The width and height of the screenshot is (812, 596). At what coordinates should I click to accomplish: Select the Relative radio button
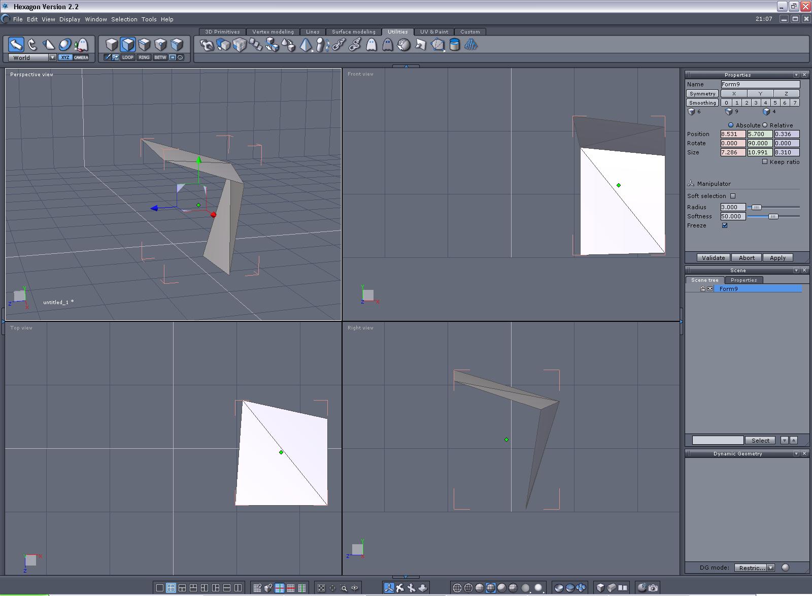[x=765, y=125]
